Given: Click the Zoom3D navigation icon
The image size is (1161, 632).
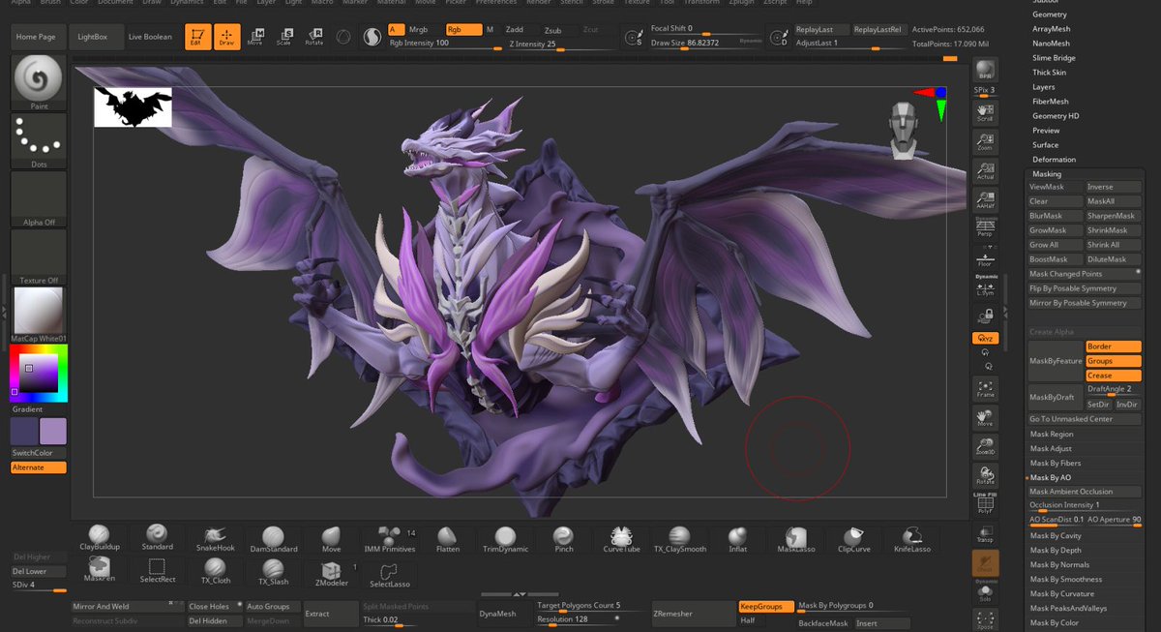Looking at the screenshot, I should [985, 447].
